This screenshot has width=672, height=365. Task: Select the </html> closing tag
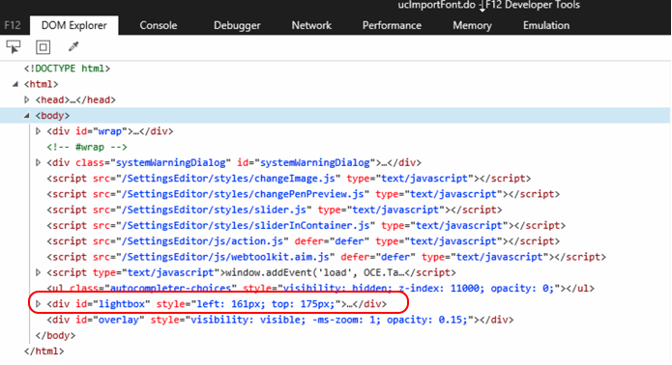[x=44, y=351]
